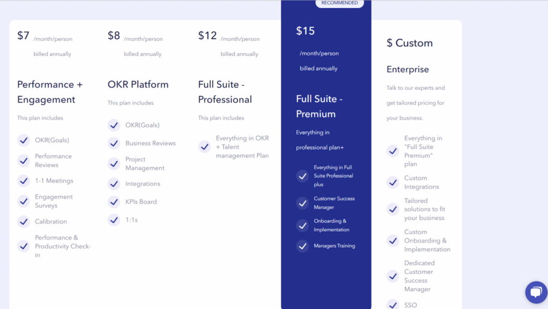Click the checkmark icon beside Custom Integrations
548x309 pixels.
pos(393,183)
